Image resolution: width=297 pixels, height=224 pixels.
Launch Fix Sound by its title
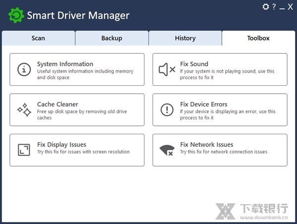[x=194, y=64]
